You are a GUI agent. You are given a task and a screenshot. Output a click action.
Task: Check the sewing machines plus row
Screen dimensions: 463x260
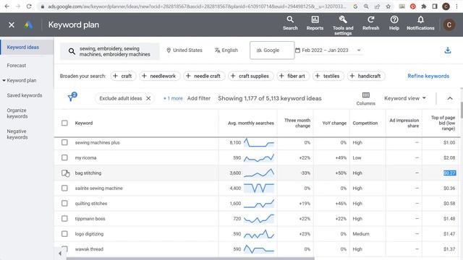(x=64, y=142)
